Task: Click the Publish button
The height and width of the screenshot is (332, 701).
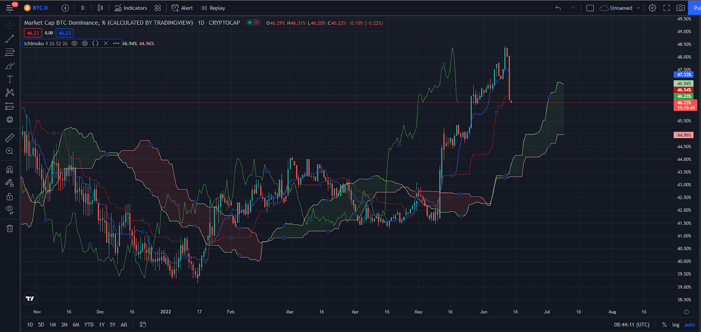Action: [694, 8]
